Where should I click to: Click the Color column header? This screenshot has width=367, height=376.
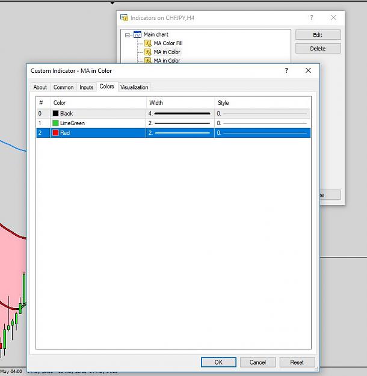point(98,103)
